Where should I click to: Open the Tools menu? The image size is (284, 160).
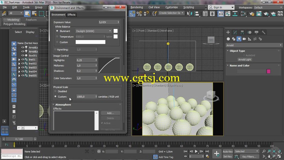(26, 7)
